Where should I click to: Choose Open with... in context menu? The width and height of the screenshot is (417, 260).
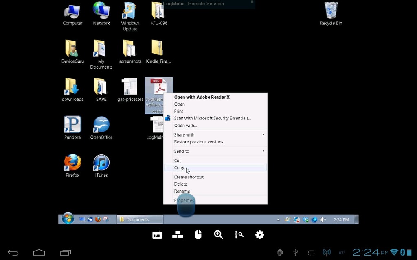pyautogui.click(x=215, y=126)
